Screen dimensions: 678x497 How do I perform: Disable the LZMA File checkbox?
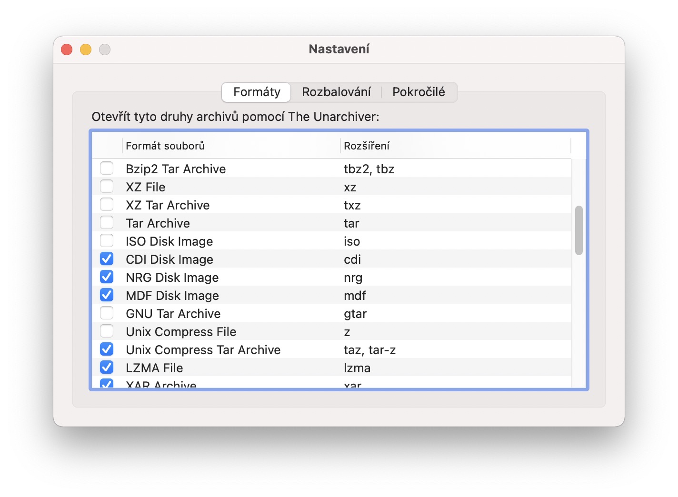point(107,368)
